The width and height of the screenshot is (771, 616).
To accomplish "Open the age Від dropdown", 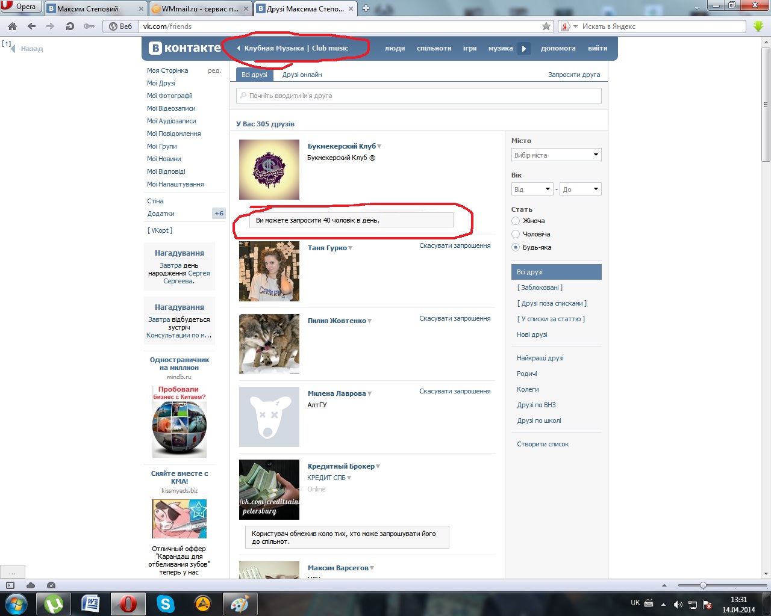I will 532,189.
